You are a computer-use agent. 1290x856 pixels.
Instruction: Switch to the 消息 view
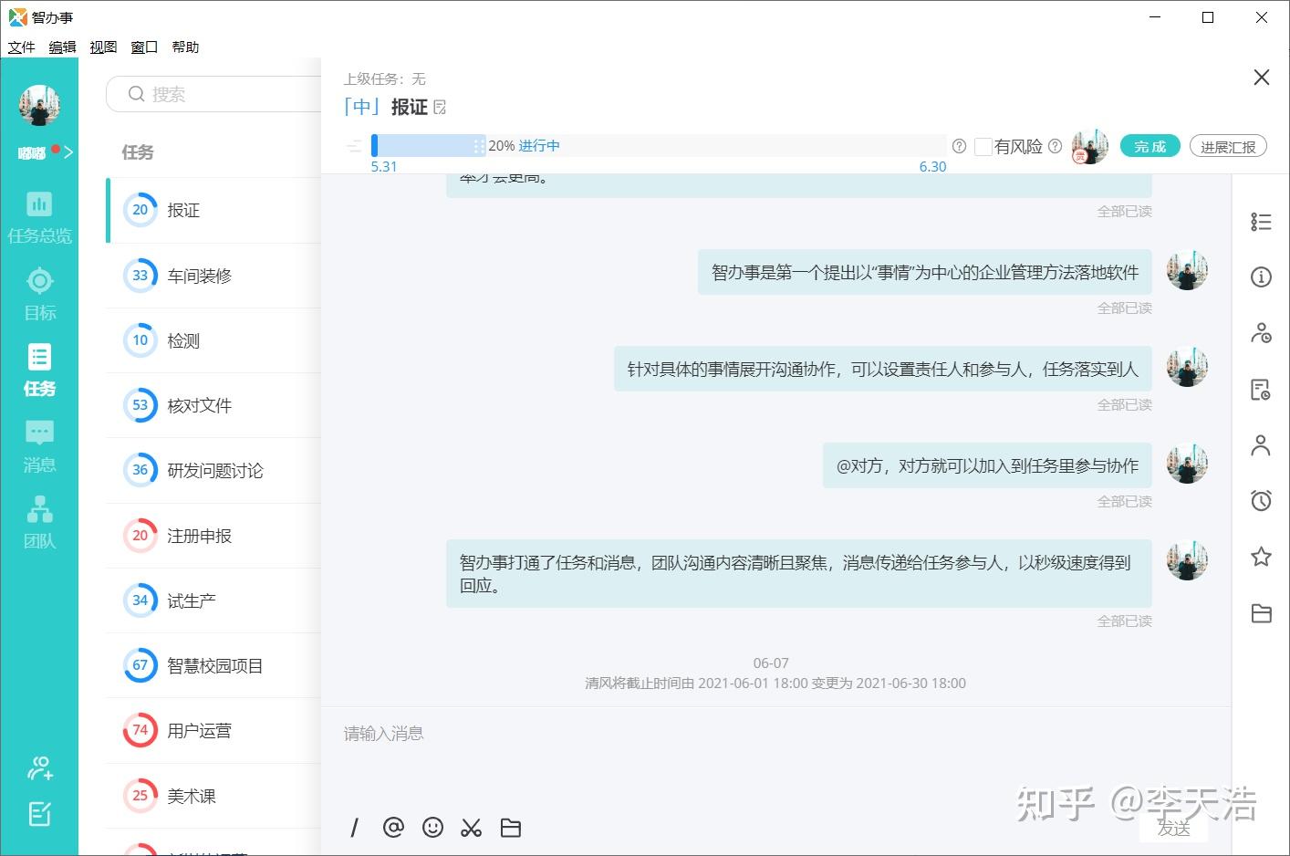39,447
